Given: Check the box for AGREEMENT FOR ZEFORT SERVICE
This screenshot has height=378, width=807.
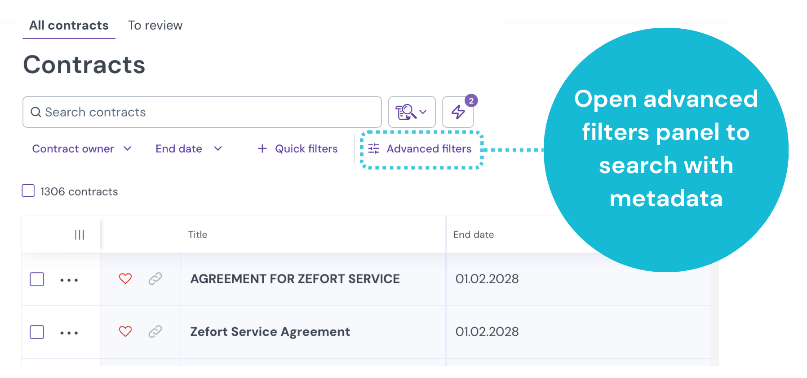Looking at the screenshot, I should pyautogui.click(x=37, y=279).
